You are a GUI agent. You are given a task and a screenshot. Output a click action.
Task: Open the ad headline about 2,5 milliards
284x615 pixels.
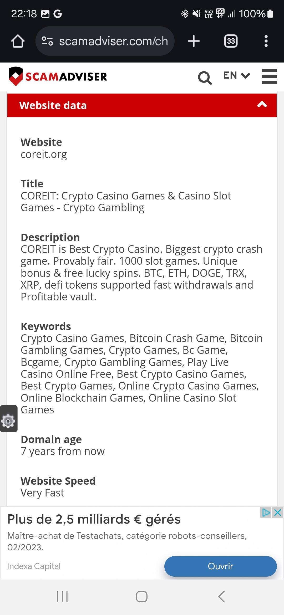coord(94,520)
